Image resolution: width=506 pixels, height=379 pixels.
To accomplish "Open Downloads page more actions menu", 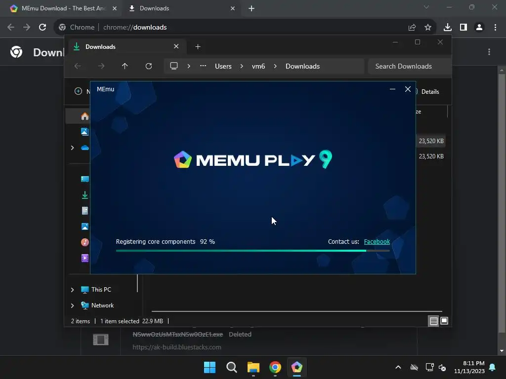I will (489, 52).
